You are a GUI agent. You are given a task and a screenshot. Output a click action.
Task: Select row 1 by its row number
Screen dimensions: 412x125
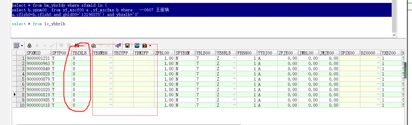[x=21, y=58]
